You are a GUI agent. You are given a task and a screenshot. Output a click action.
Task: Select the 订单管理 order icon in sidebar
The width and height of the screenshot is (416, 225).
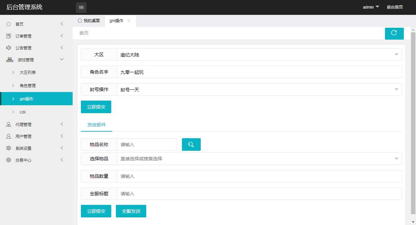(8, 36)
